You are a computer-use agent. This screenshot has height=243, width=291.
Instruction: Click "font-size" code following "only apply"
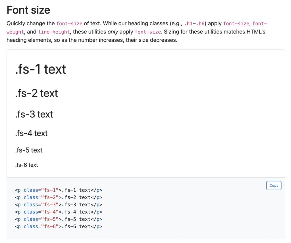click(147, 32)
